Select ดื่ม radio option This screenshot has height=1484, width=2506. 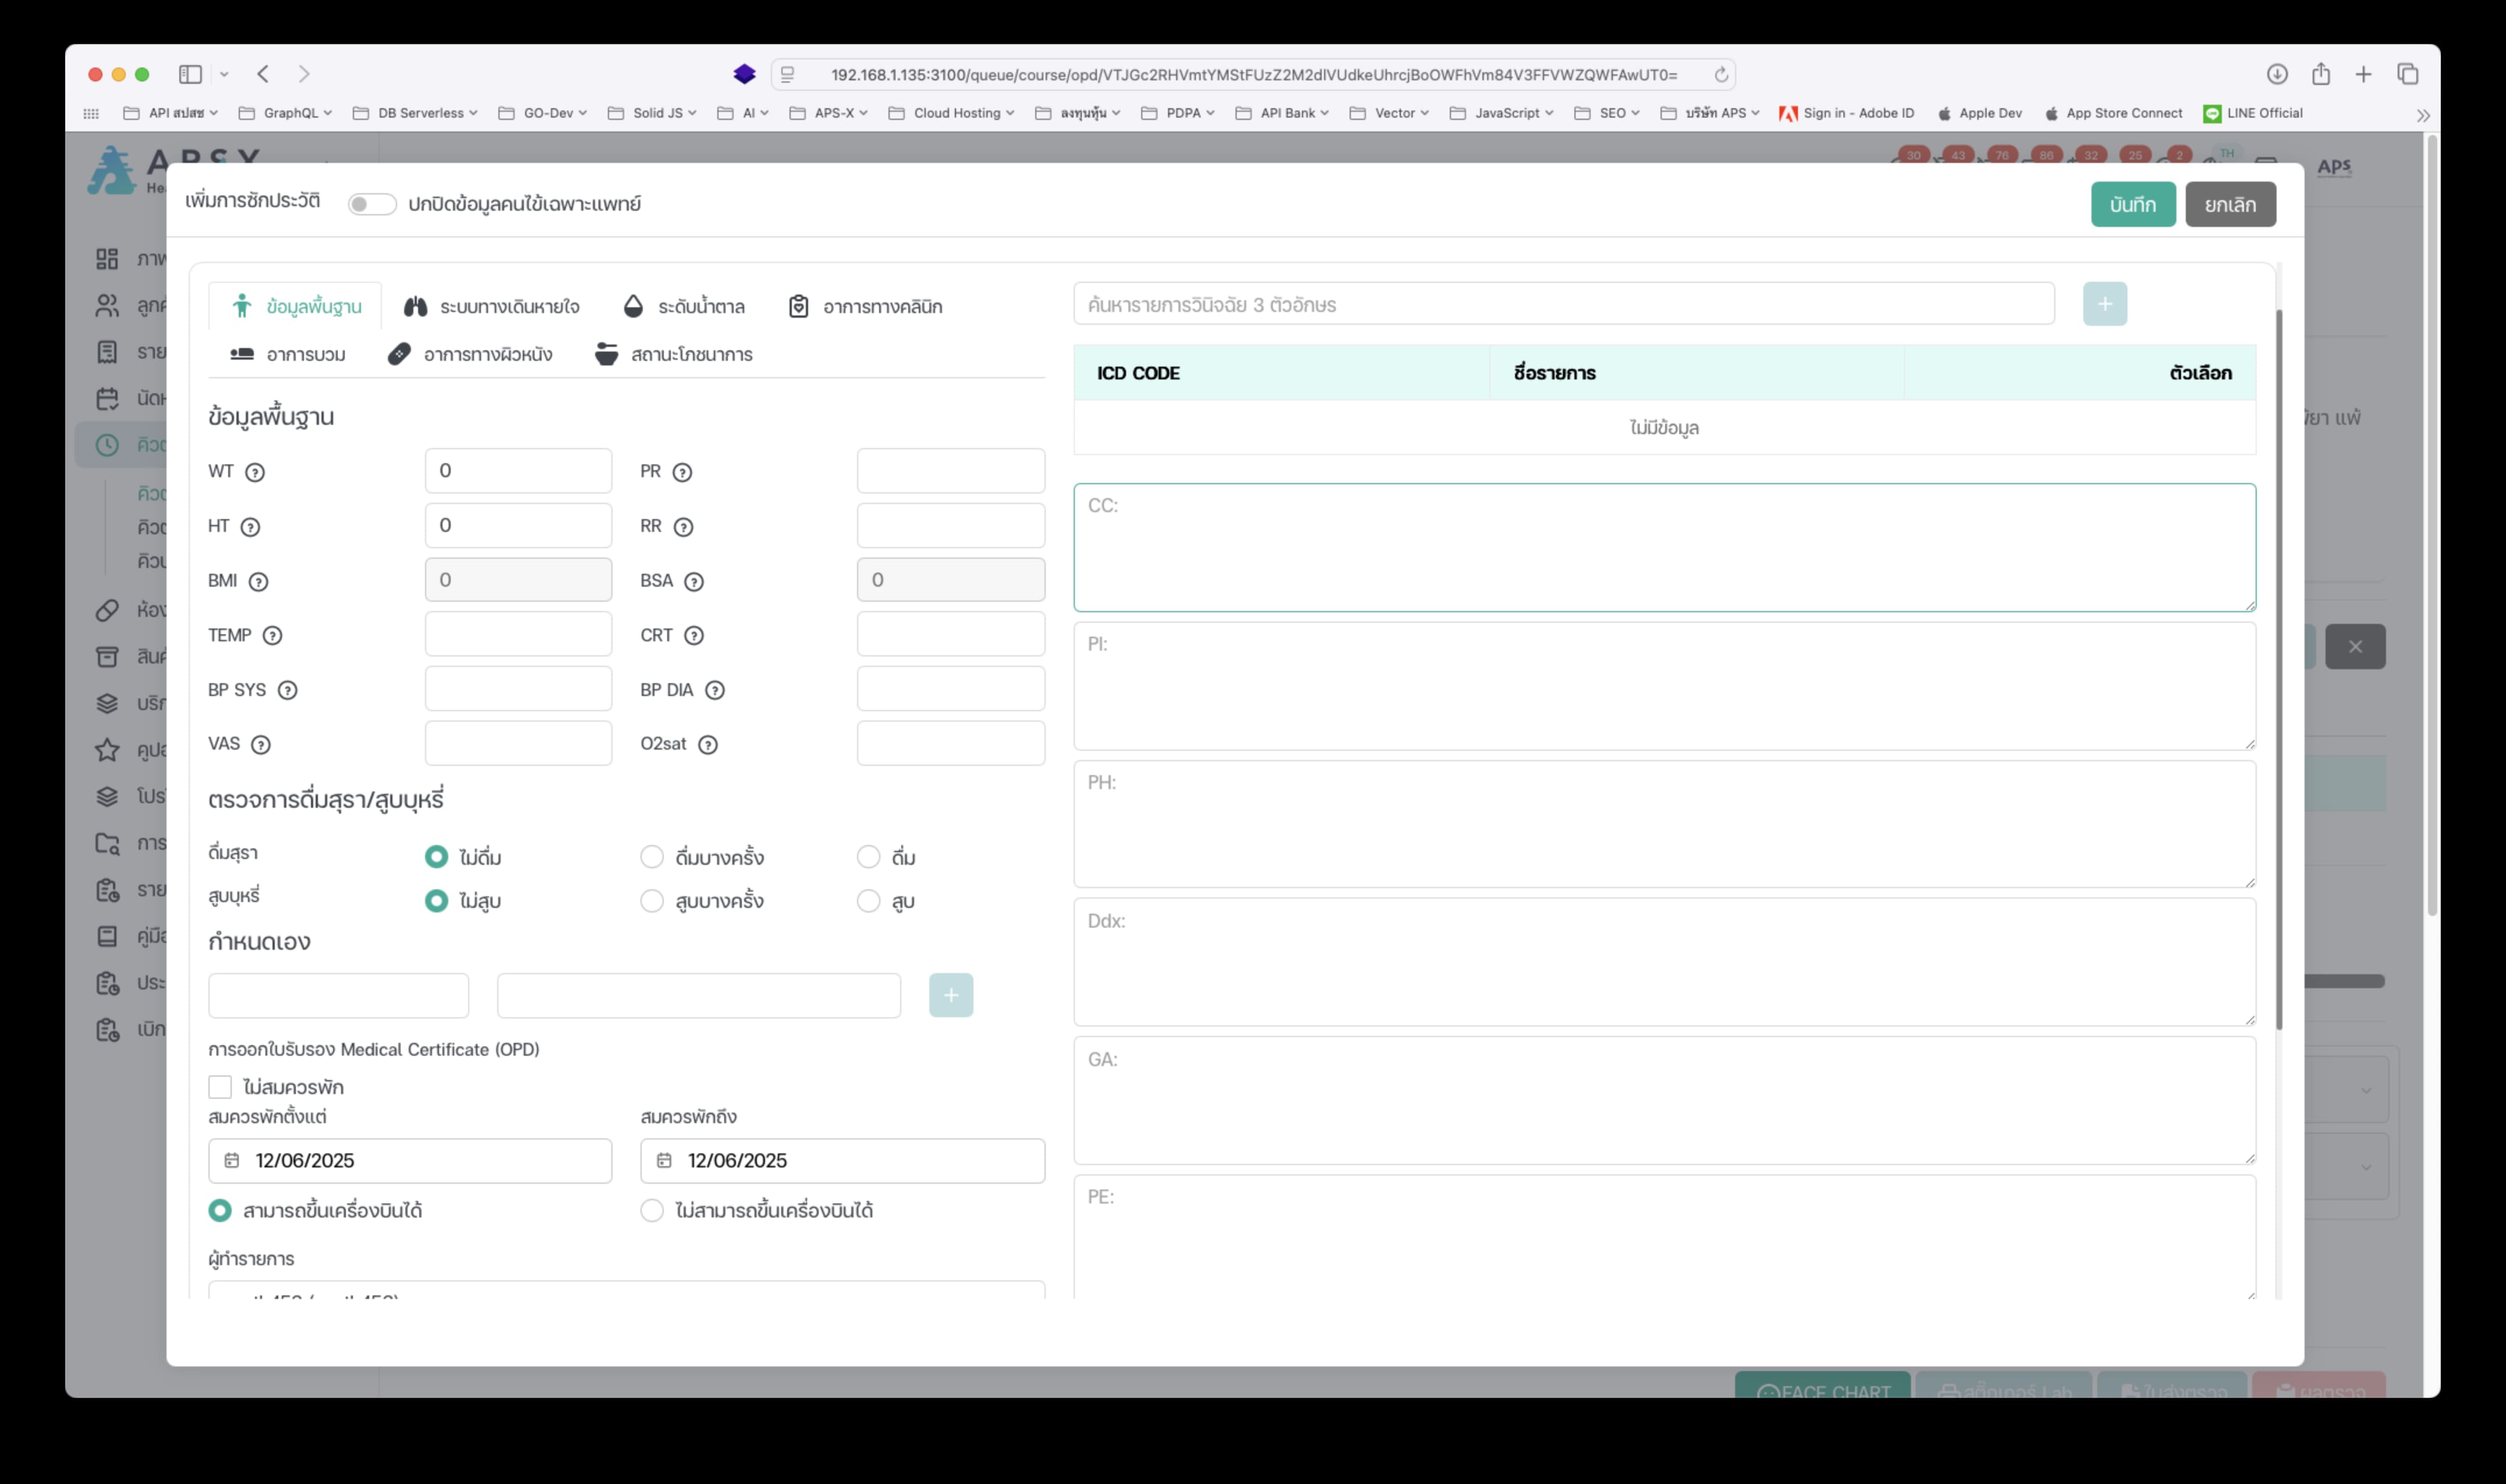pyautogui.click(x=868, y=857)
